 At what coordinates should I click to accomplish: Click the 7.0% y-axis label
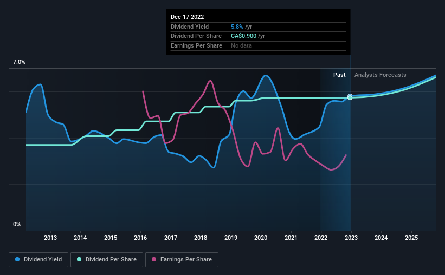[19, 62]
